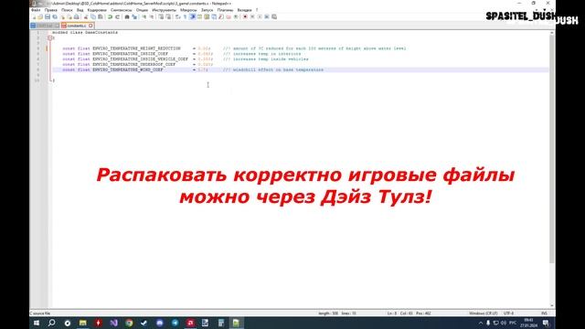Undo the last edit via toolbar

pos(110,16)
